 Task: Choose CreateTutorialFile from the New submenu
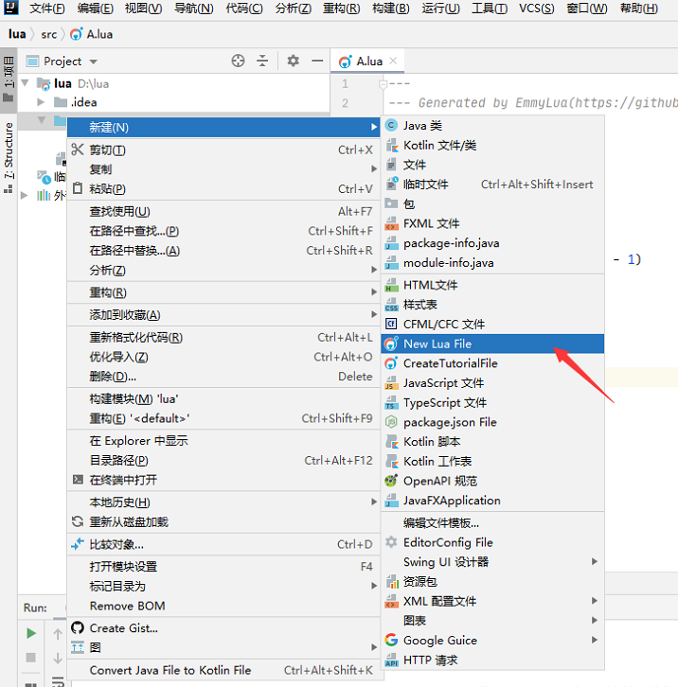tap(493, 363)
